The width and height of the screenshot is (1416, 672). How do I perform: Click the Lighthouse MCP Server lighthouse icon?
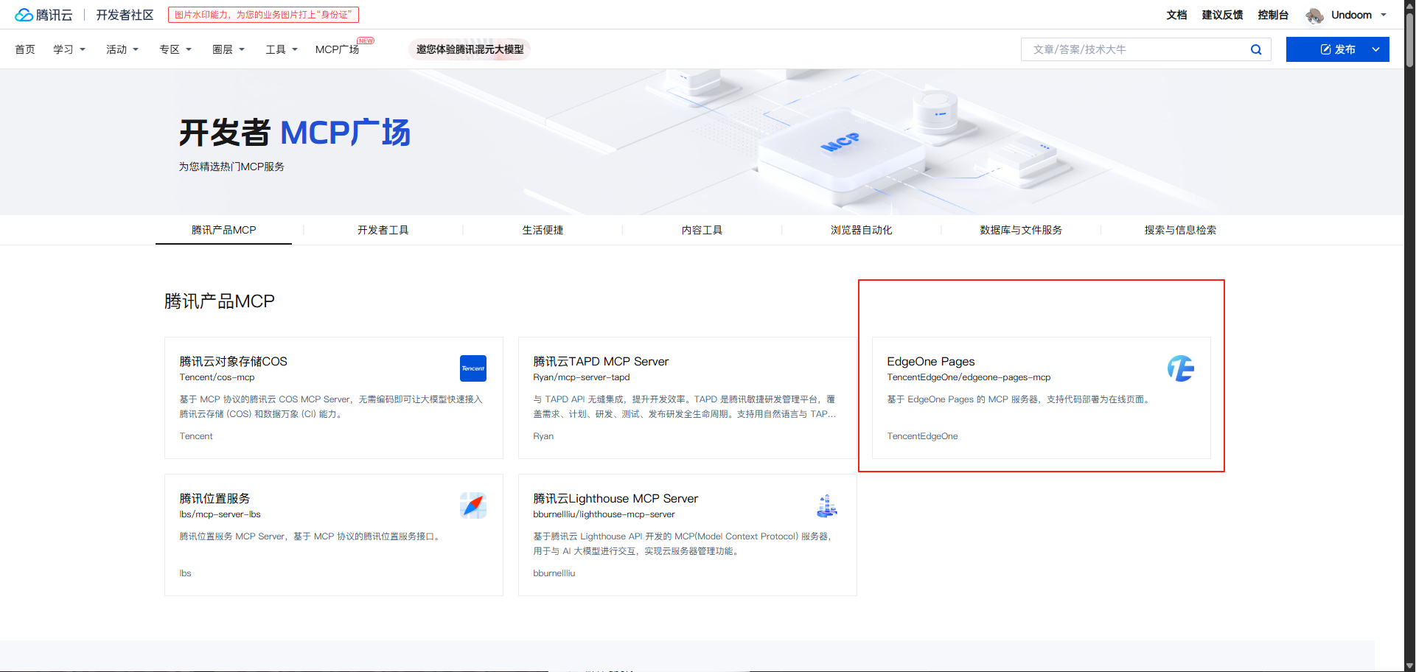click(827, 505)
